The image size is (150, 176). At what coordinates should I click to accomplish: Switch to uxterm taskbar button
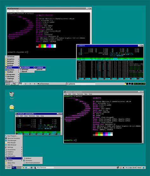pos(81,84)
